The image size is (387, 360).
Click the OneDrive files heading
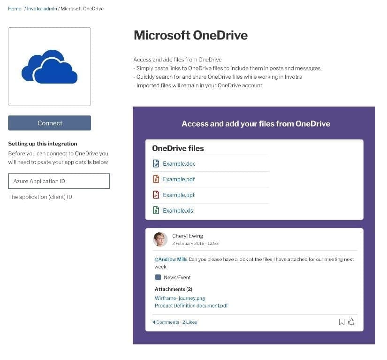click(x=178, y=148)
